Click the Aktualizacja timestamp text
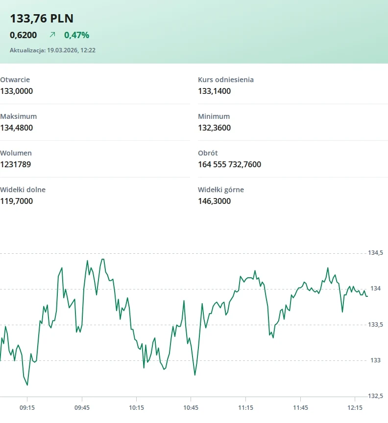Screen dimensions: 388x423 (x=52, y=50)
